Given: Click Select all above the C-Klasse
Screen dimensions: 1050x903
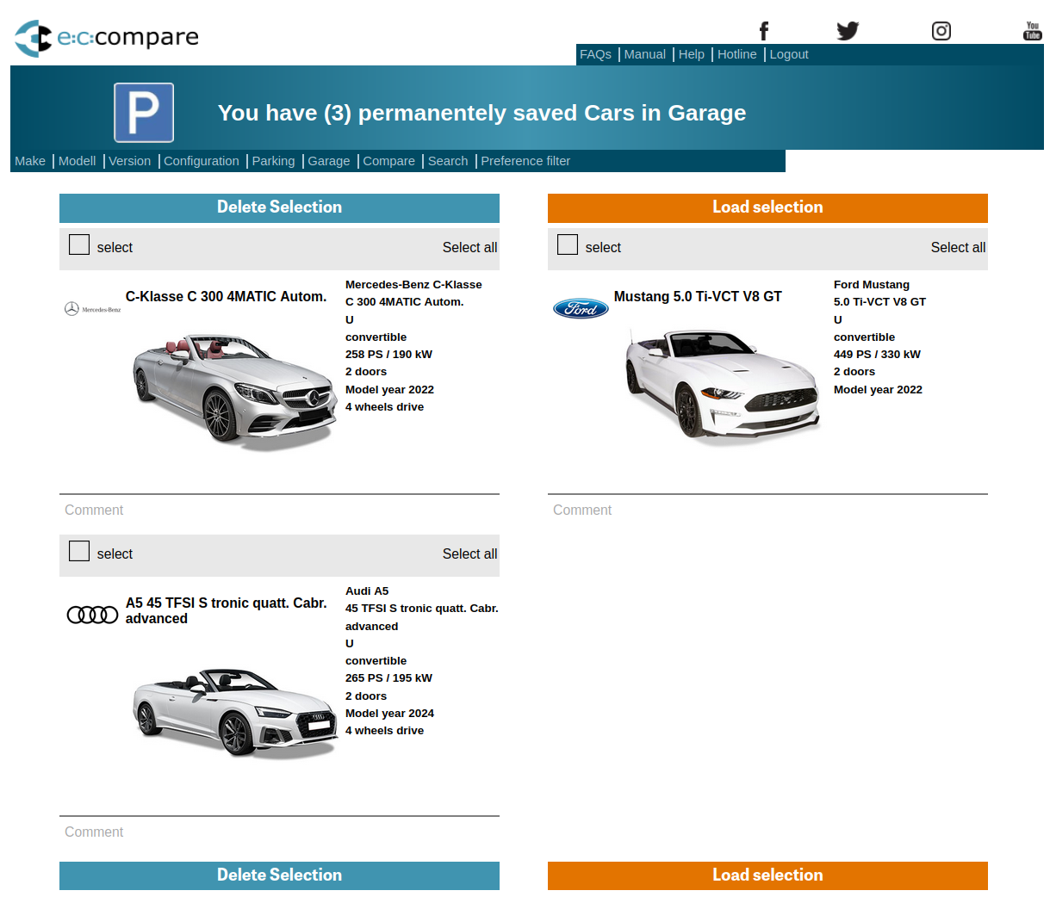Looking at the screenshot, I should click(x=469, y=248).
